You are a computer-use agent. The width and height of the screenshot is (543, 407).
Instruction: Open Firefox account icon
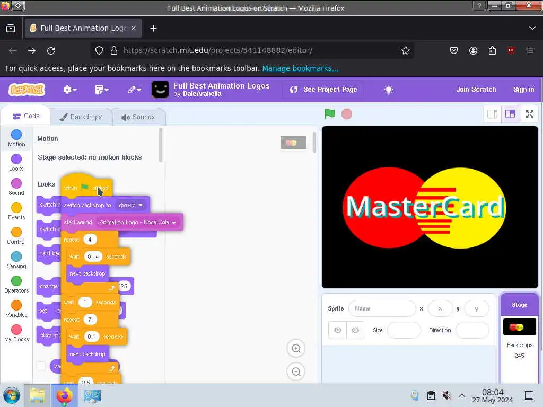473,50
